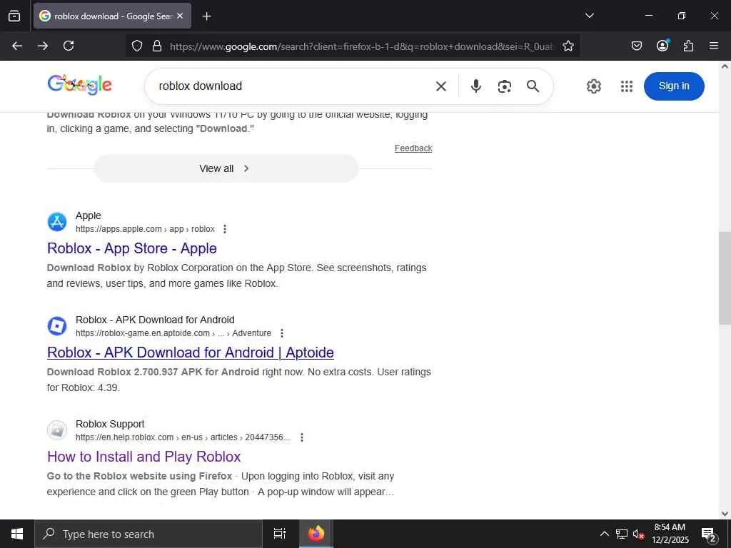This screenshot has height=548, width=731.
Task: Show site security padlock info
Action: pos(157,46)
